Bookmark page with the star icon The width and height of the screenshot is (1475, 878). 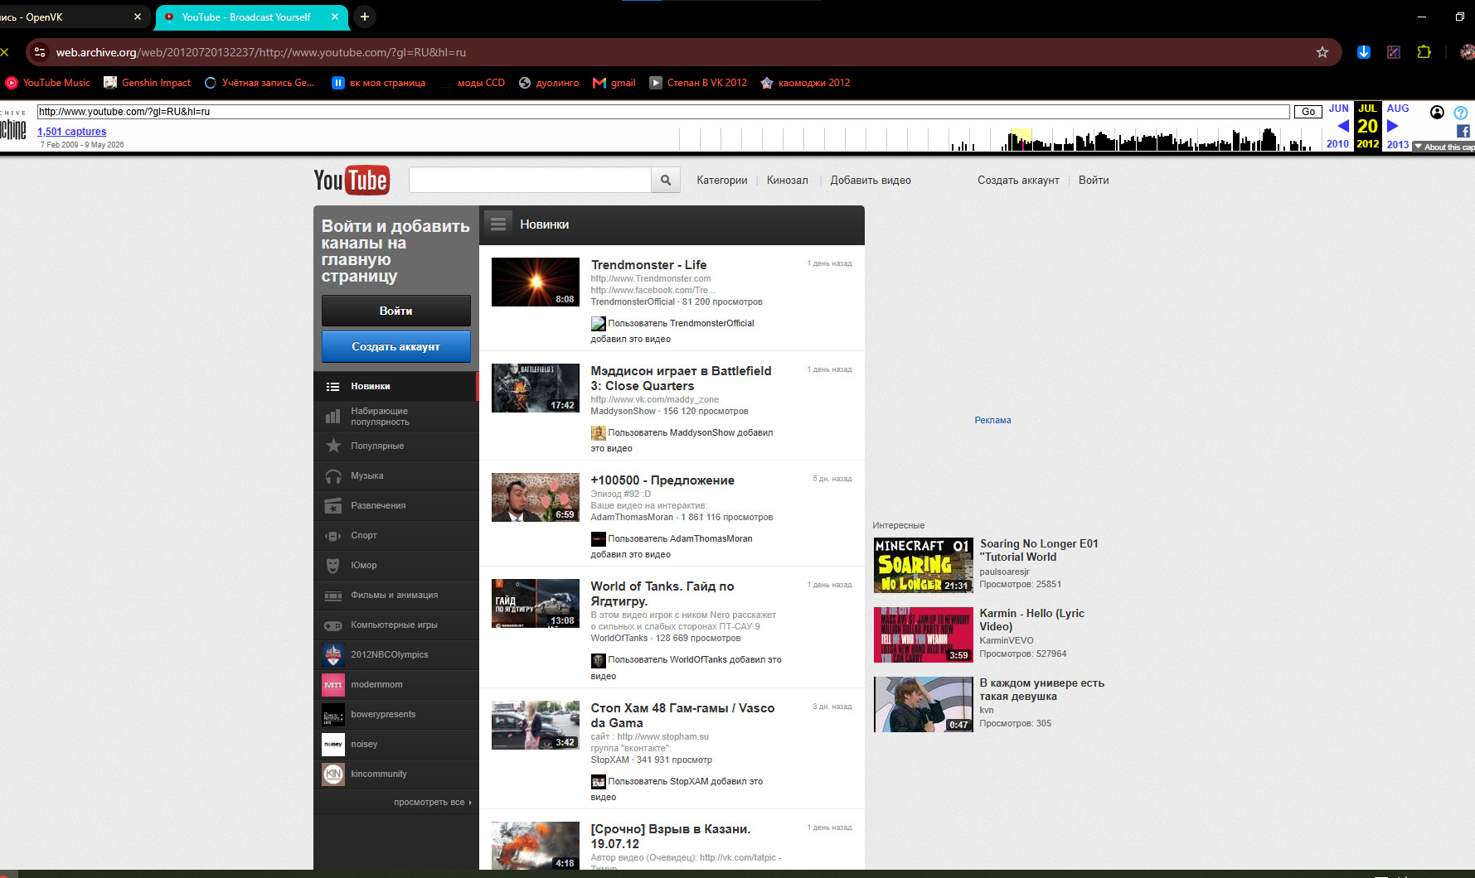[1322, 52]
